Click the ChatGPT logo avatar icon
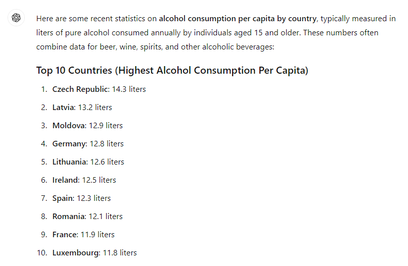408x266 pixels. (x=16, y=18)
